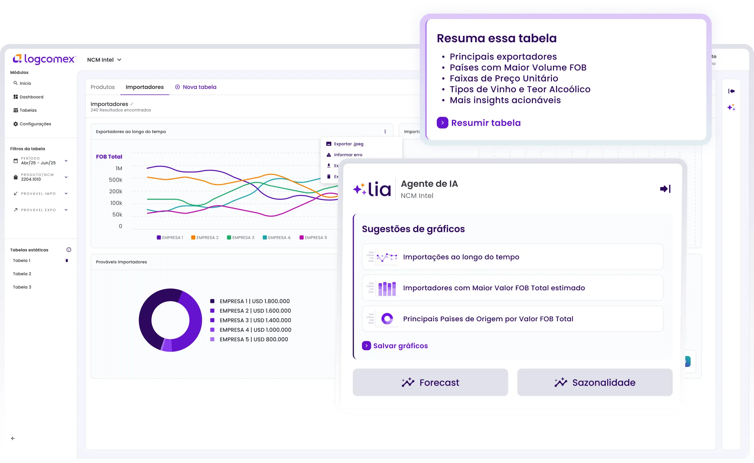754x463 pixels.
Task: Click the Dashboard grid icon in sidebar
Action: [15, 97]
